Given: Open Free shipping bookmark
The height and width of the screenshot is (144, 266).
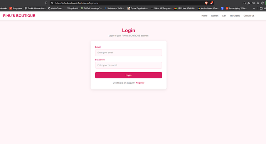Looking at the screenshot, I should (236, 8).
